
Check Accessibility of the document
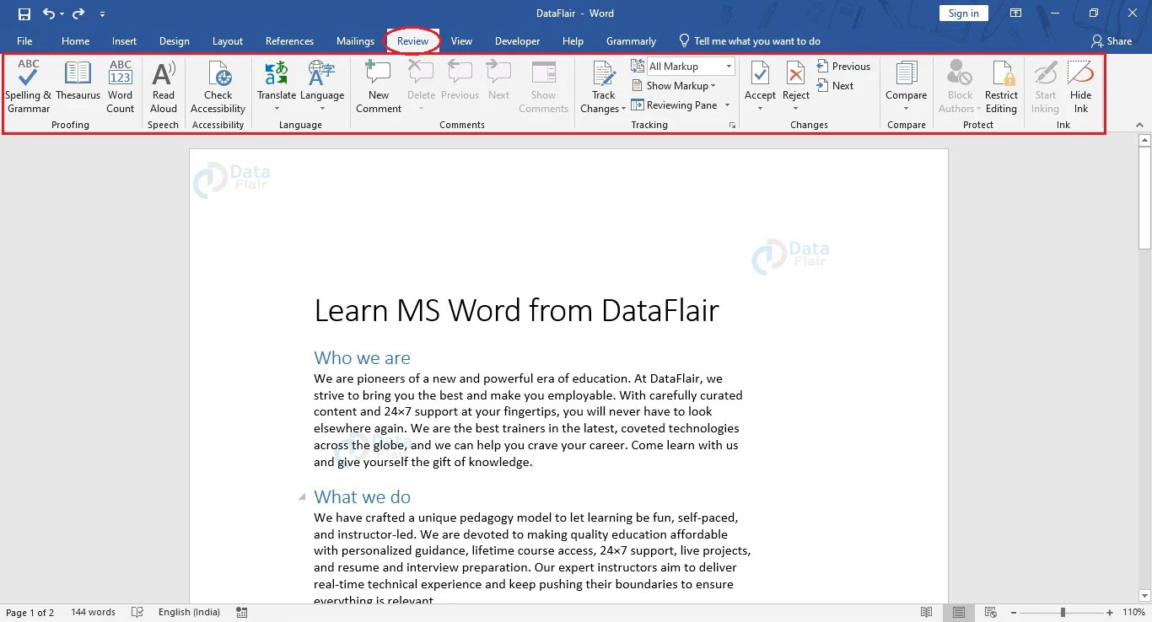coord(218,84)
